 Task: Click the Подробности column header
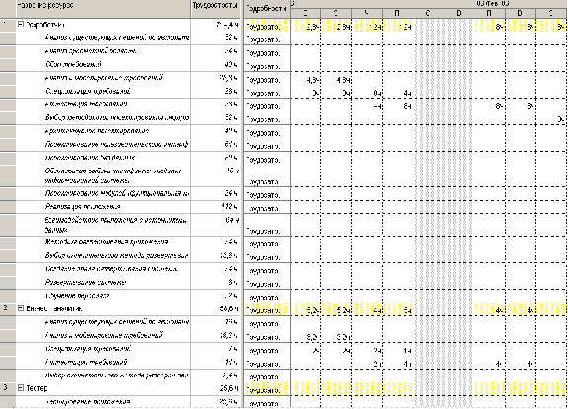click(x=266, y=8)
